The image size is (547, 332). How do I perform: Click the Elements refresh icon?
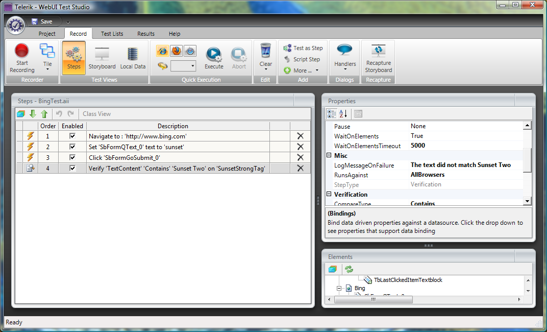(349, 269)
